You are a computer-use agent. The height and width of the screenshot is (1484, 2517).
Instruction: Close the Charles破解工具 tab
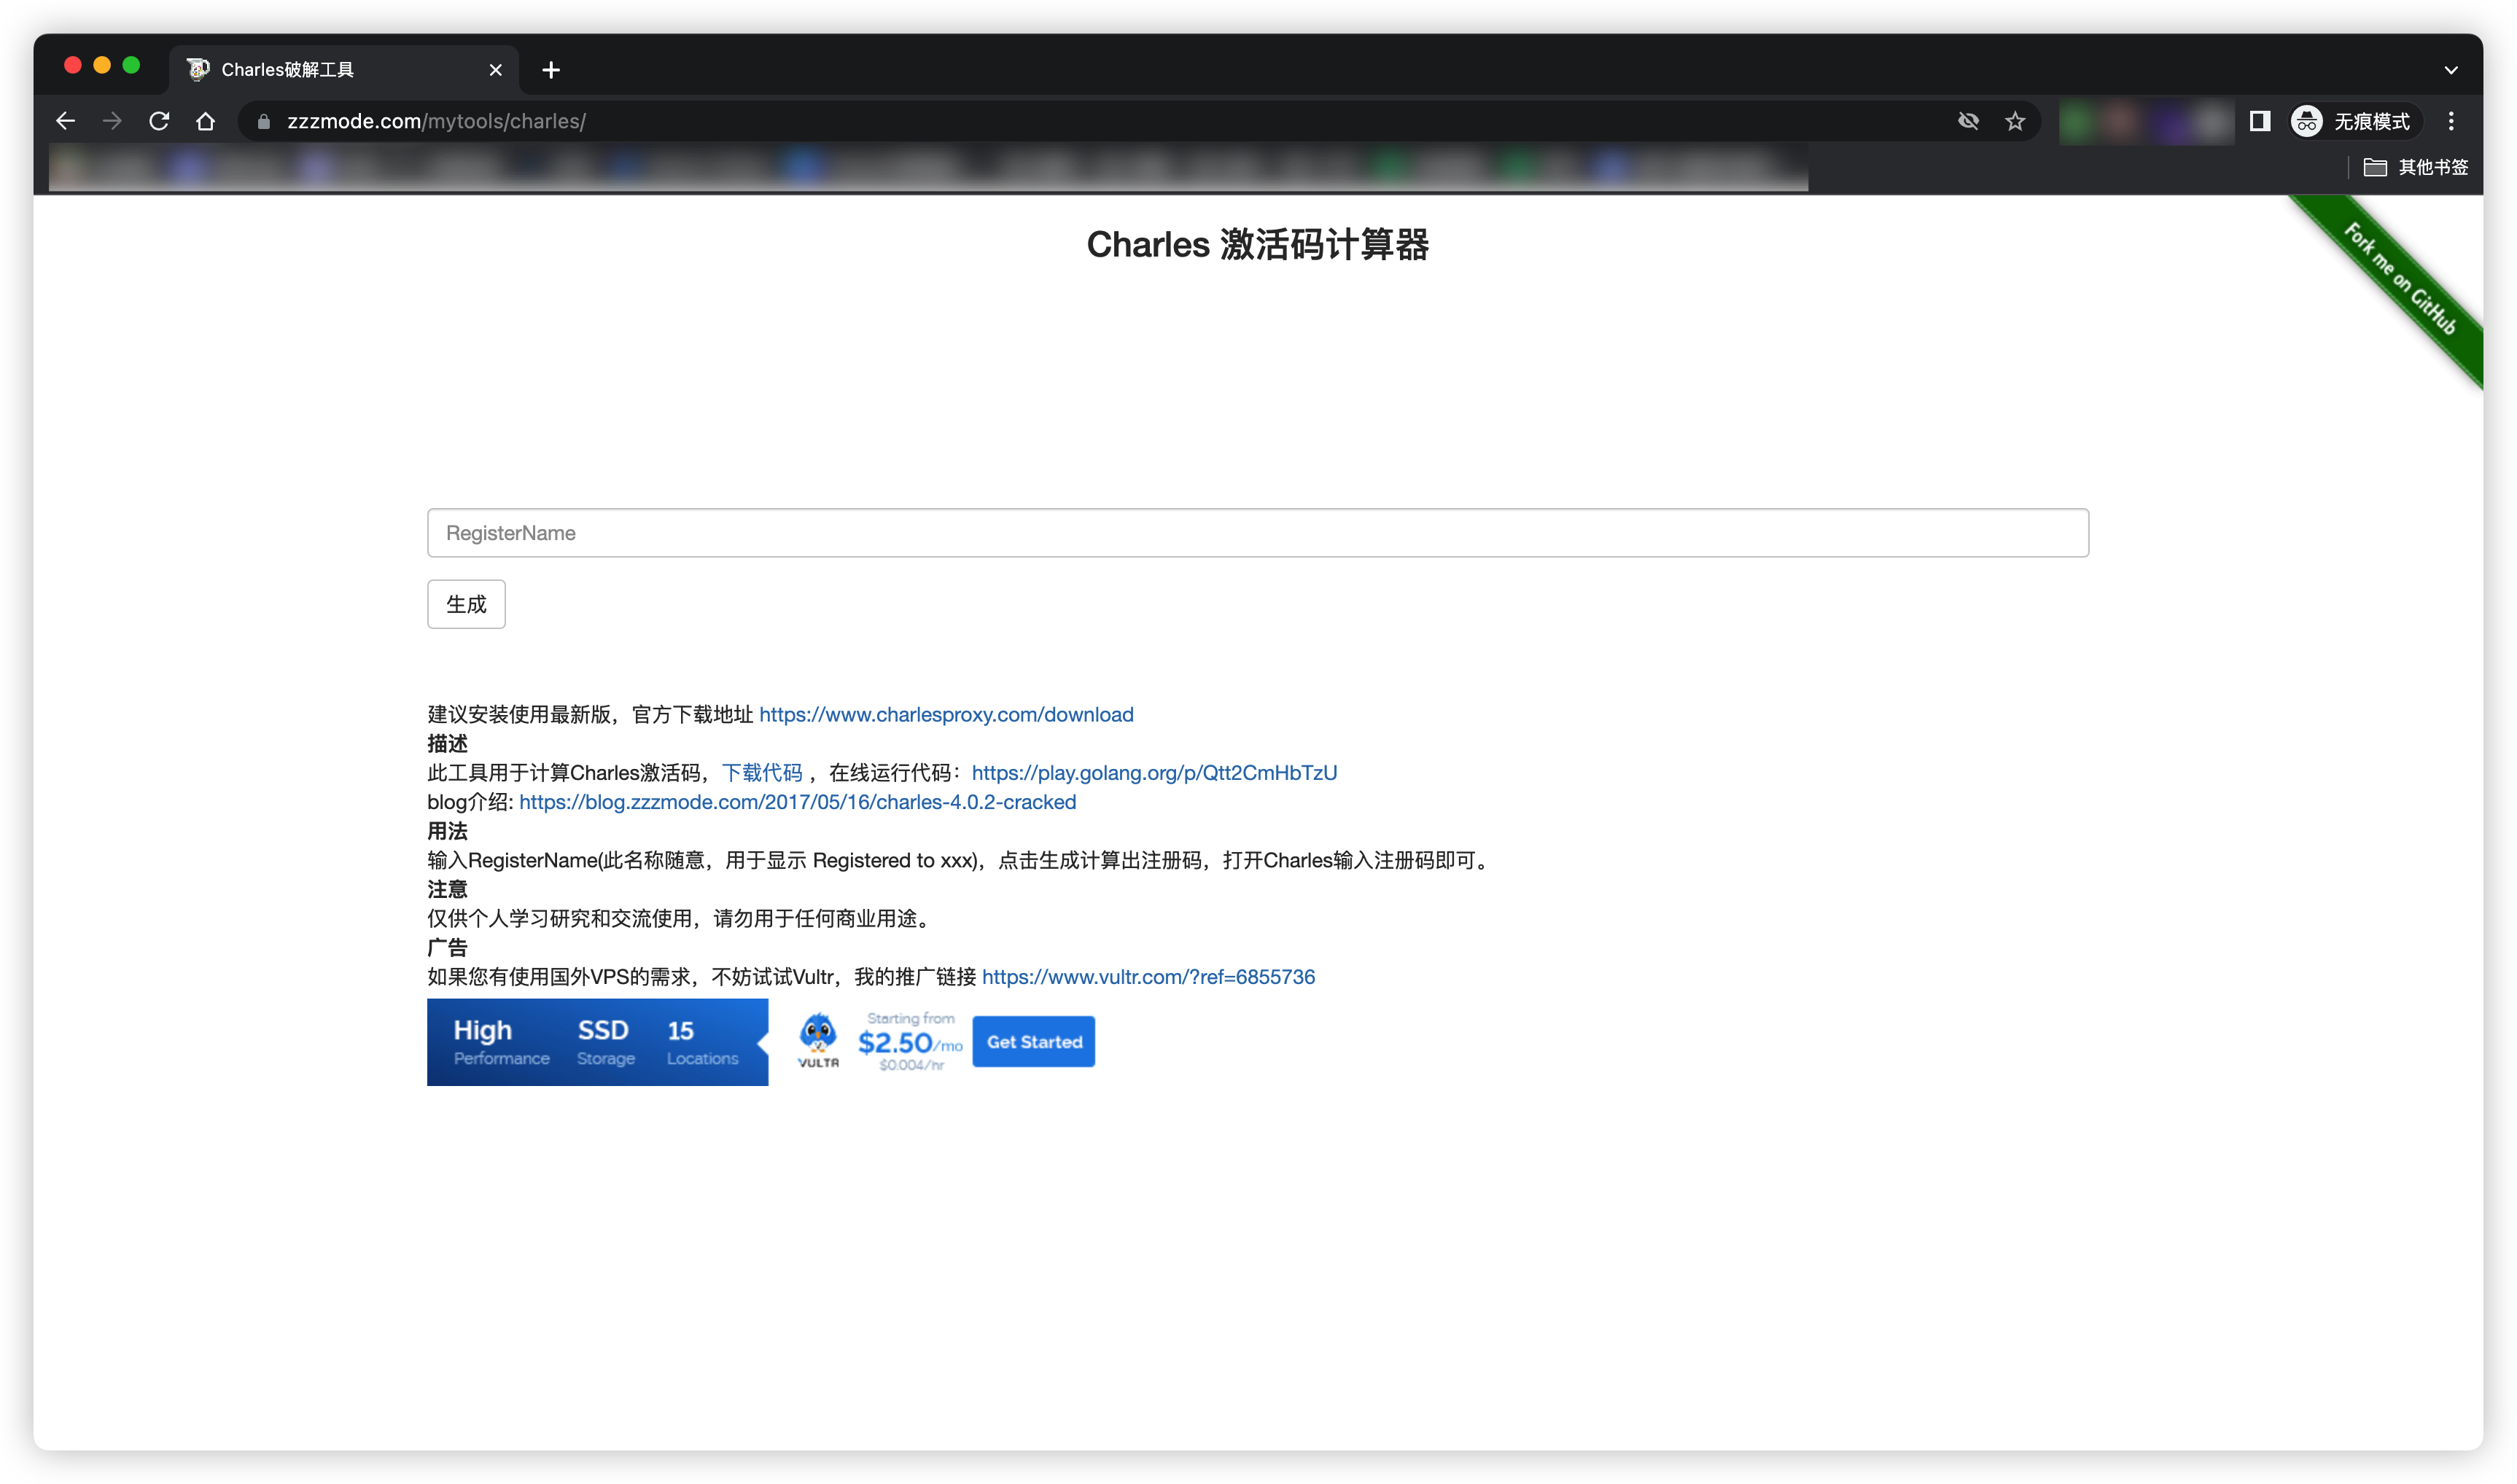tap(495, 70)
